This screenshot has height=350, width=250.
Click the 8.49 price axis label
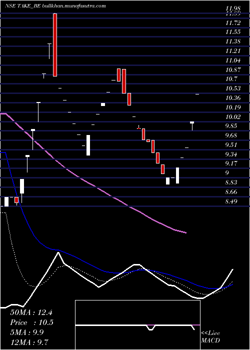click(x=231, y=201)
